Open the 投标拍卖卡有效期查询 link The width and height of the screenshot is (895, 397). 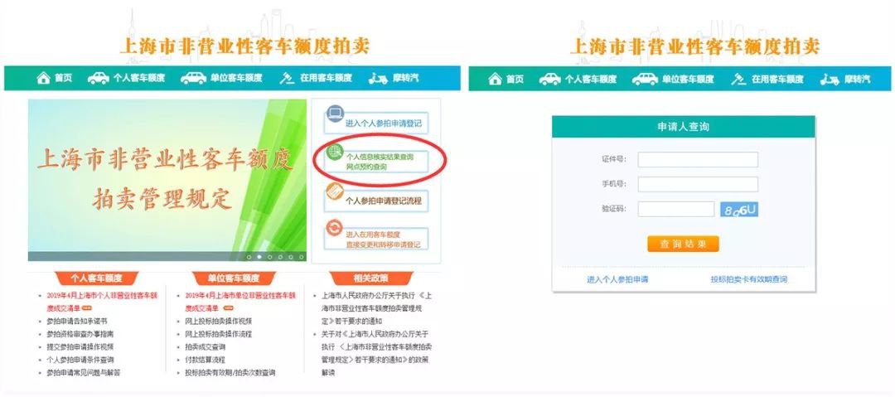tap(748, 280)
